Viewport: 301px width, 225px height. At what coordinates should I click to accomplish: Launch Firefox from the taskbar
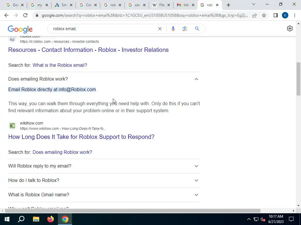(51, 219)
